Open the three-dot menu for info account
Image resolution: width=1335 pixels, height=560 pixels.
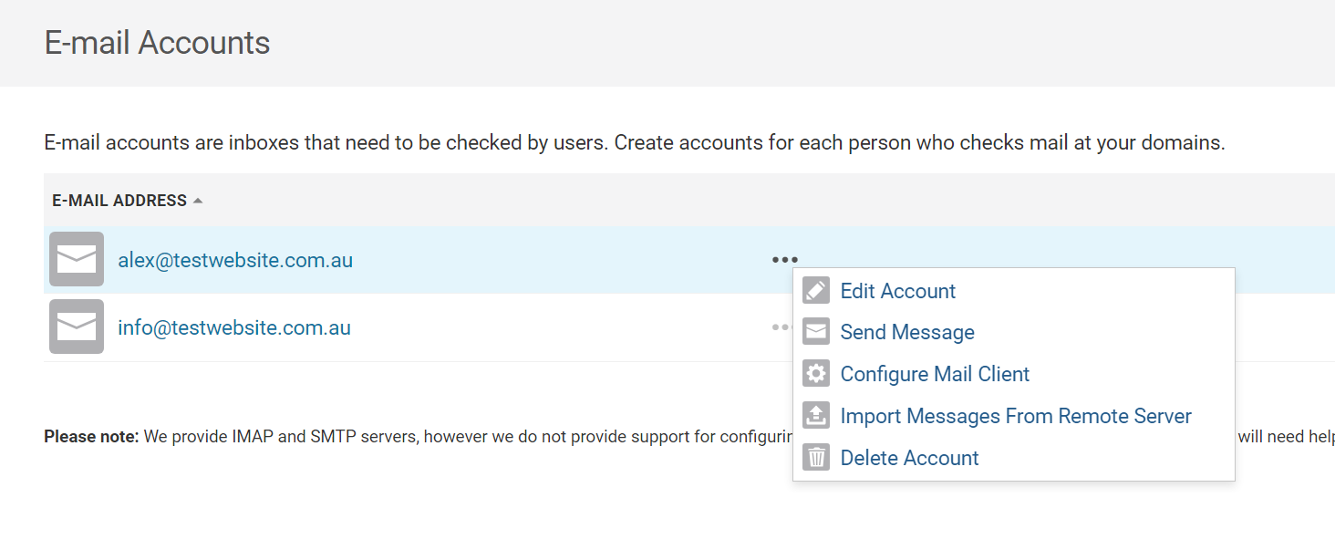(x=781, y=327)
